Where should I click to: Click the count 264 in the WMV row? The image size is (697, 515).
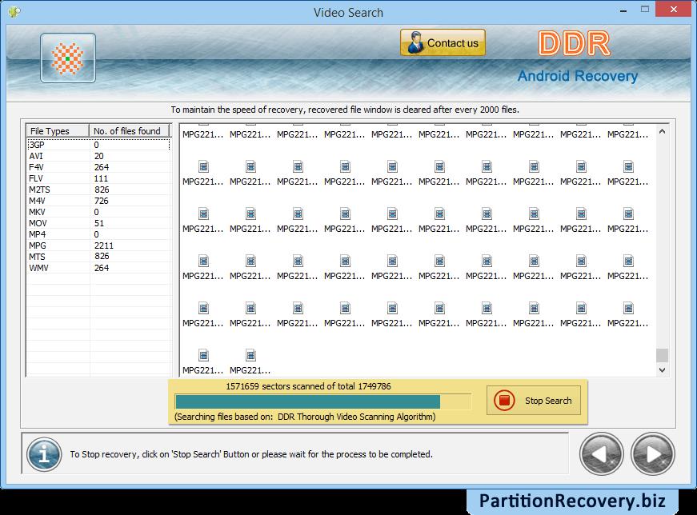point(102,268)
